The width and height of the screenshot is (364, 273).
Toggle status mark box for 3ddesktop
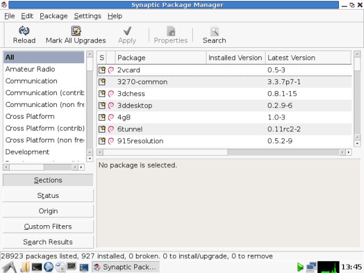102,105
